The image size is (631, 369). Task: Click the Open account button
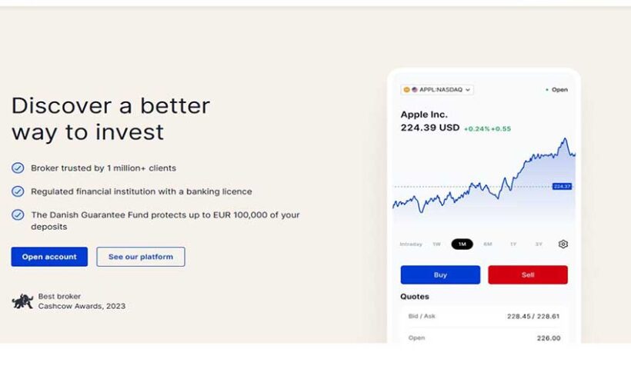coord(49,257)
